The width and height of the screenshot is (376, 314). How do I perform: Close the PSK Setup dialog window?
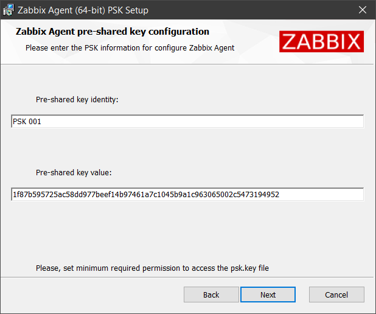(x=363, y=10)
